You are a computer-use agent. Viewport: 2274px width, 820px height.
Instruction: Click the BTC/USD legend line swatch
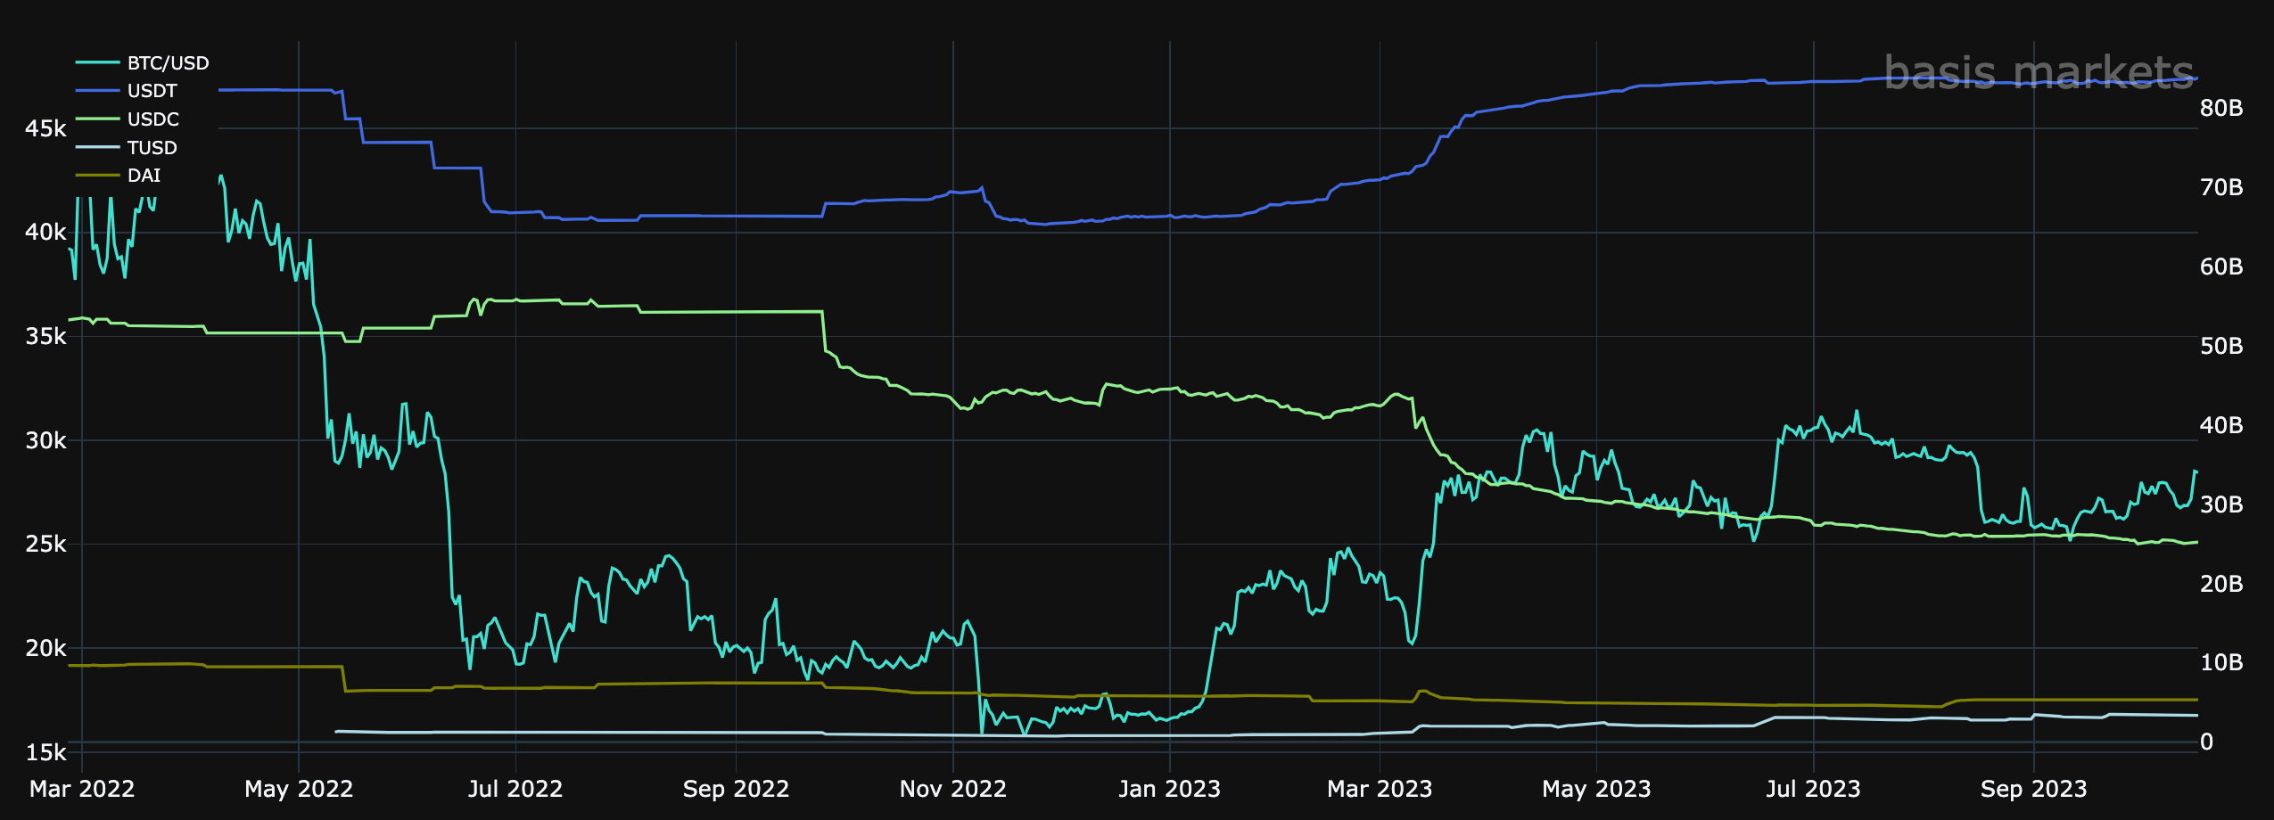(97, 62)
